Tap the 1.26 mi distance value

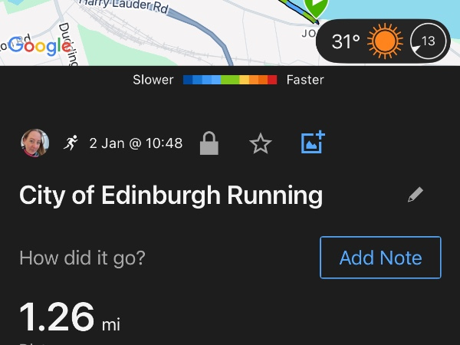[68, 317]
